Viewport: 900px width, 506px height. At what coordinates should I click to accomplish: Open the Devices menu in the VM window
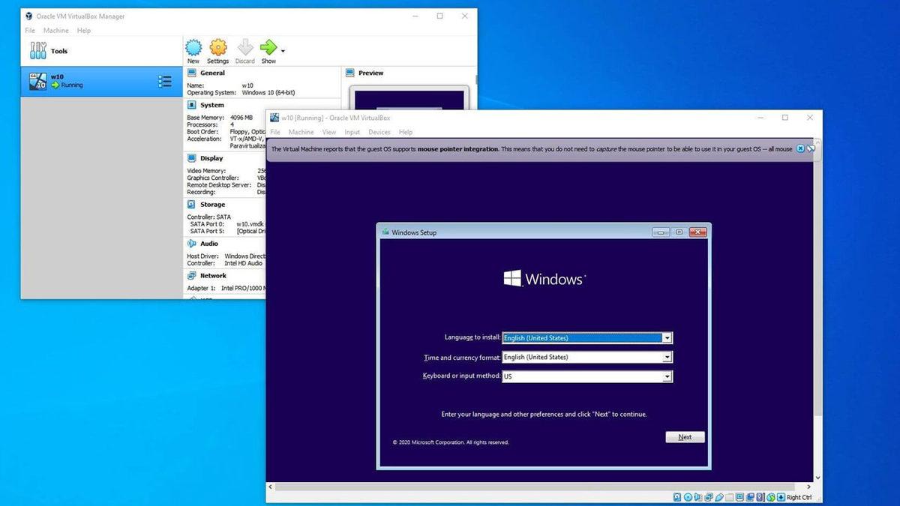(379, 131)
